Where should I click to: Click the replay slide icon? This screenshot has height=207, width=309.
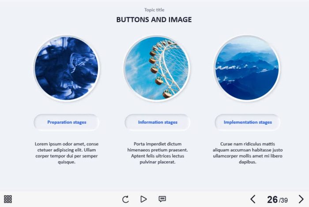(125, 199)
